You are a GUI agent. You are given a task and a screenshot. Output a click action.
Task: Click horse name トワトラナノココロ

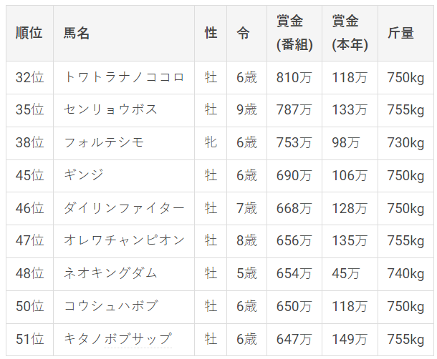[x=124, y=77]
